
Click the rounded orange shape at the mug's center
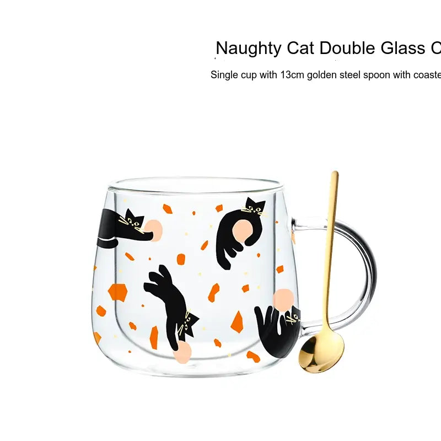point(181,259)
